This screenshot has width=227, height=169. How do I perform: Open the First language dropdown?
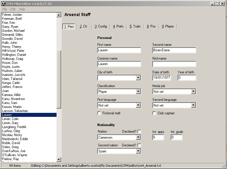[138, 105]
